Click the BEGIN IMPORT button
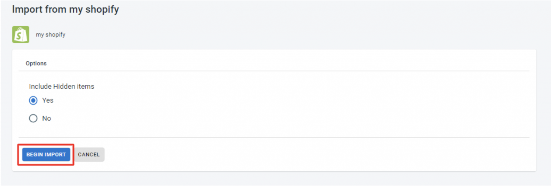 tap(46, 155)
